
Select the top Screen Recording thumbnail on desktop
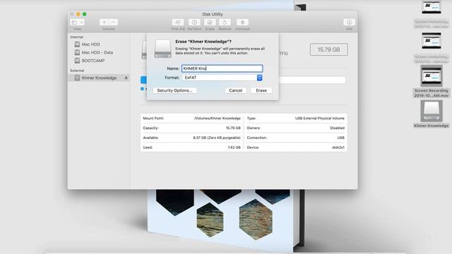point(432,7)
